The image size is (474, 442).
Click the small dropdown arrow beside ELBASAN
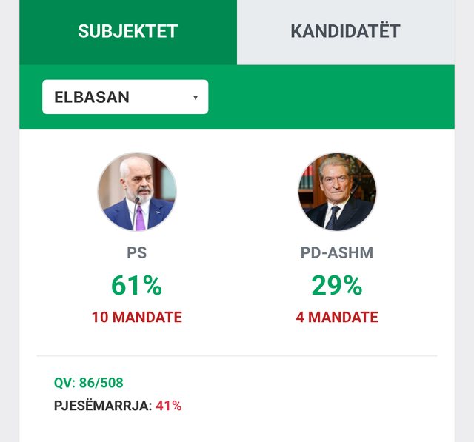click(x=196, y=98)
